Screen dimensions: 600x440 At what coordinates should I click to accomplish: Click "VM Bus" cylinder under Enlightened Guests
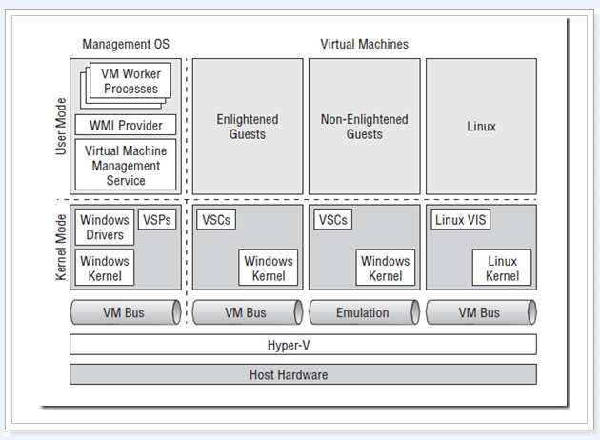coord(248,312)
